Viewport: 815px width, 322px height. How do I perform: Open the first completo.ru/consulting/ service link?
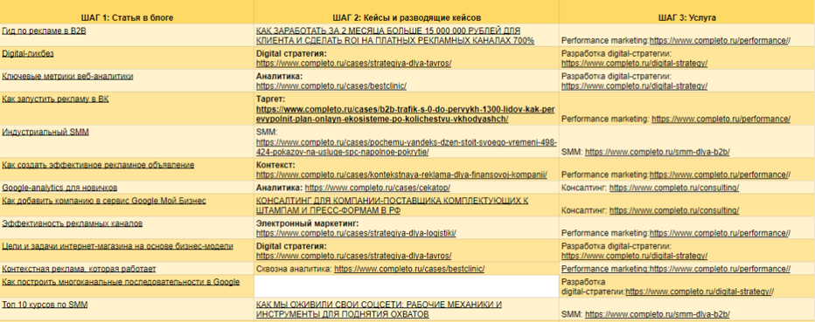pos(674,188)
